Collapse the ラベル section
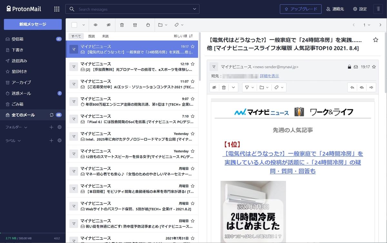This screenshot has width=387, height=243. pyautogui.click(x=13, y=141)
